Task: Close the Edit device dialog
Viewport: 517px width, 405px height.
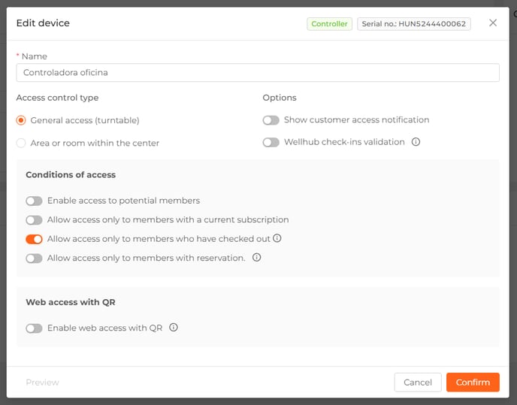Action: click(493, 23)
